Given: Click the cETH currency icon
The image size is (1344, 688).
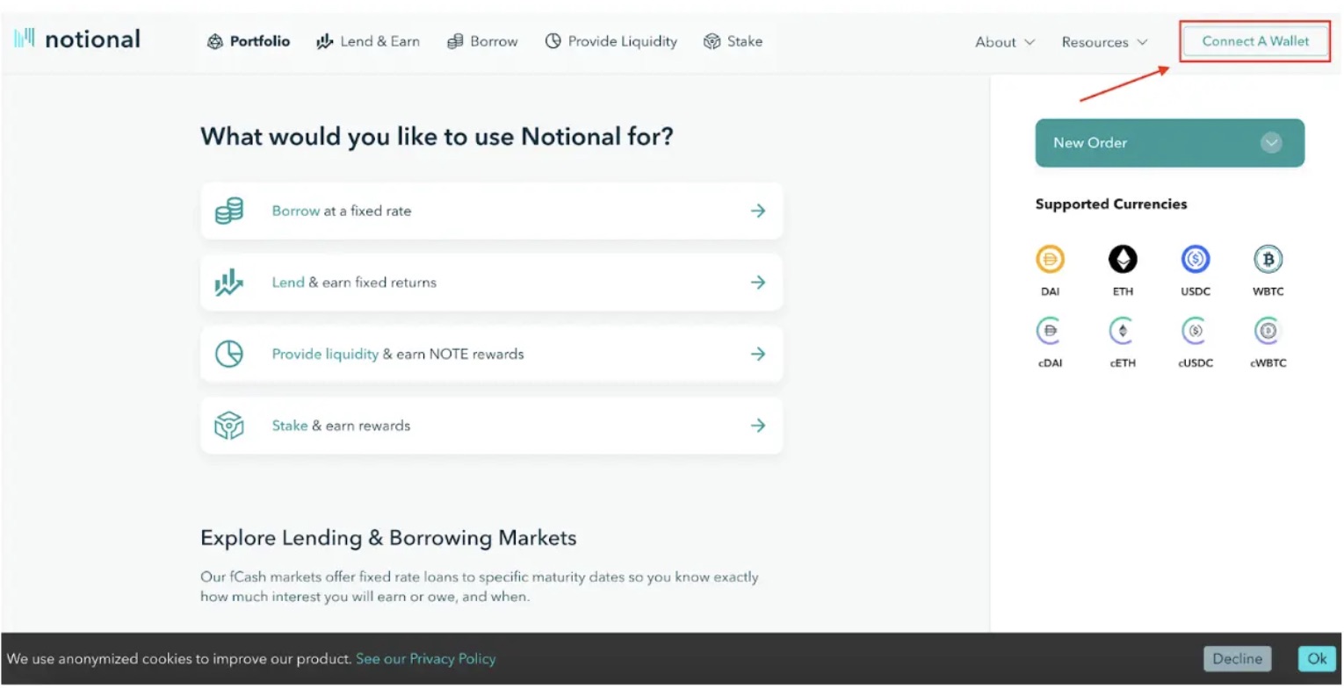Looking at the screenshot, I should pyautogui.click(x=1123, y=331).
